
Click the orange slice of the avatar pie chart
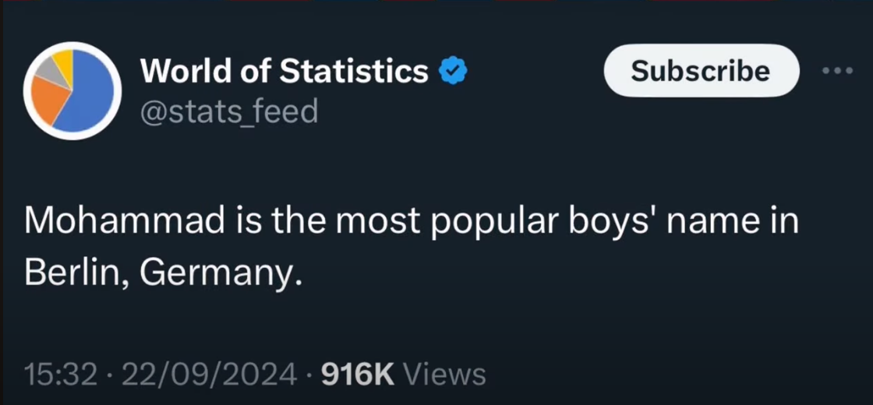(48, 100)
